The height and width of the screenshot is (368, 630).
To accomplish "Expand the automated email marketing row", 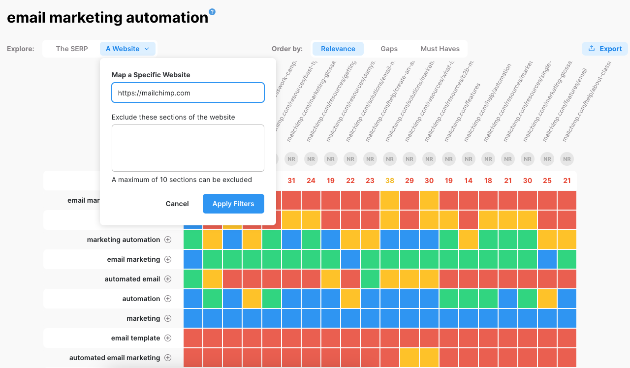I will click(168, 358).
